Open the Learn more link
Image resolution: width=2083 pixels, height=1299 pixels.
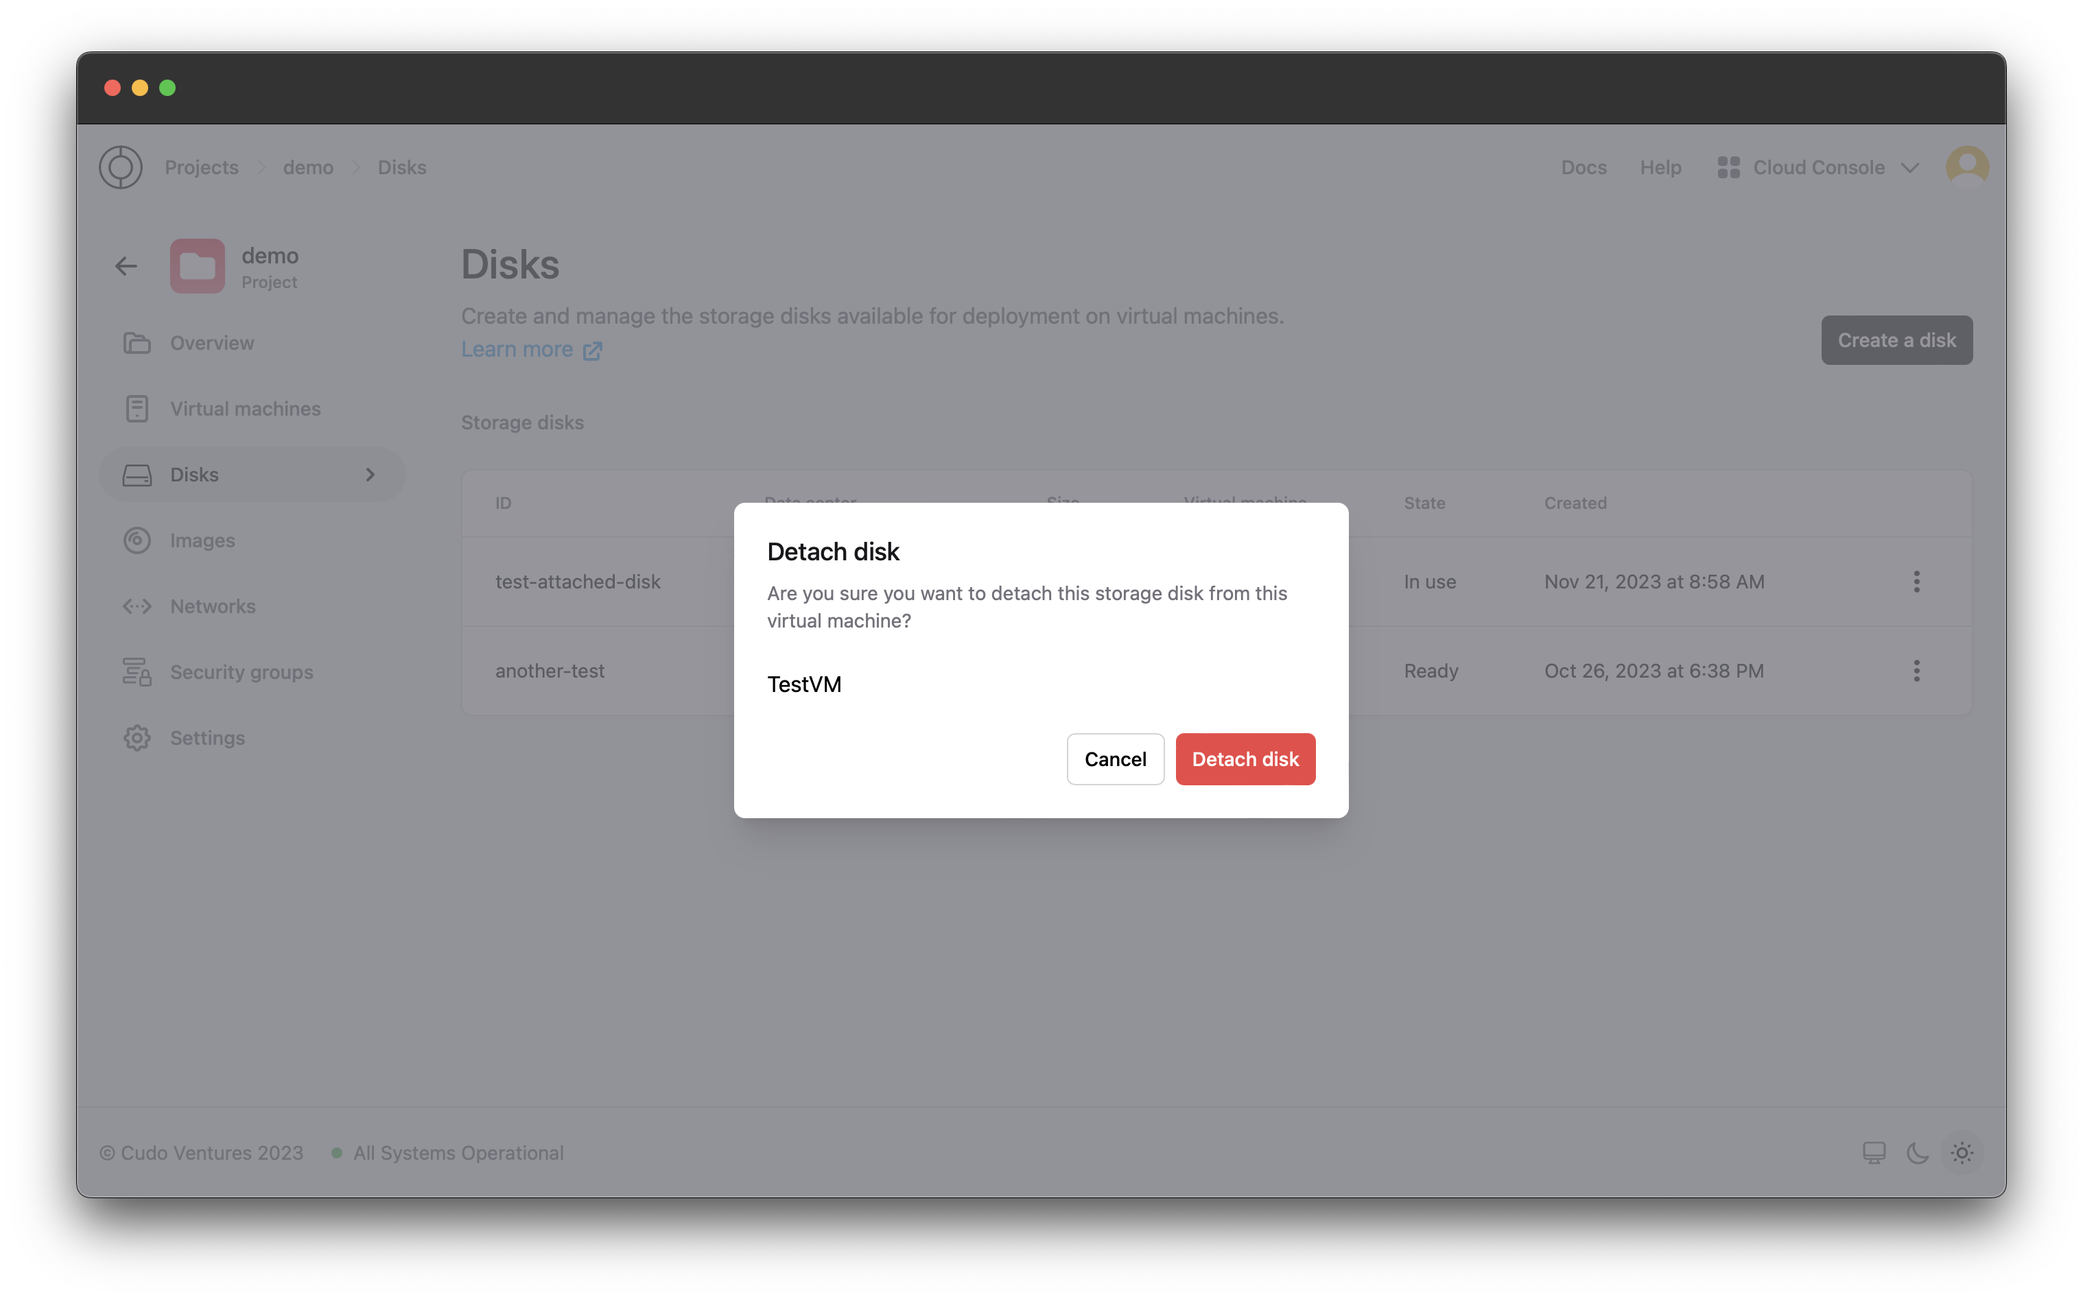[x=528, y=348]
